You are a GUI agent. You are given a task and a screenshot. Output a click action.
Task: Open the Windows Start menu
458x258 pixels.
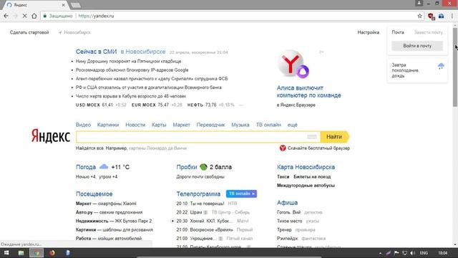click(x=6, y=253)
